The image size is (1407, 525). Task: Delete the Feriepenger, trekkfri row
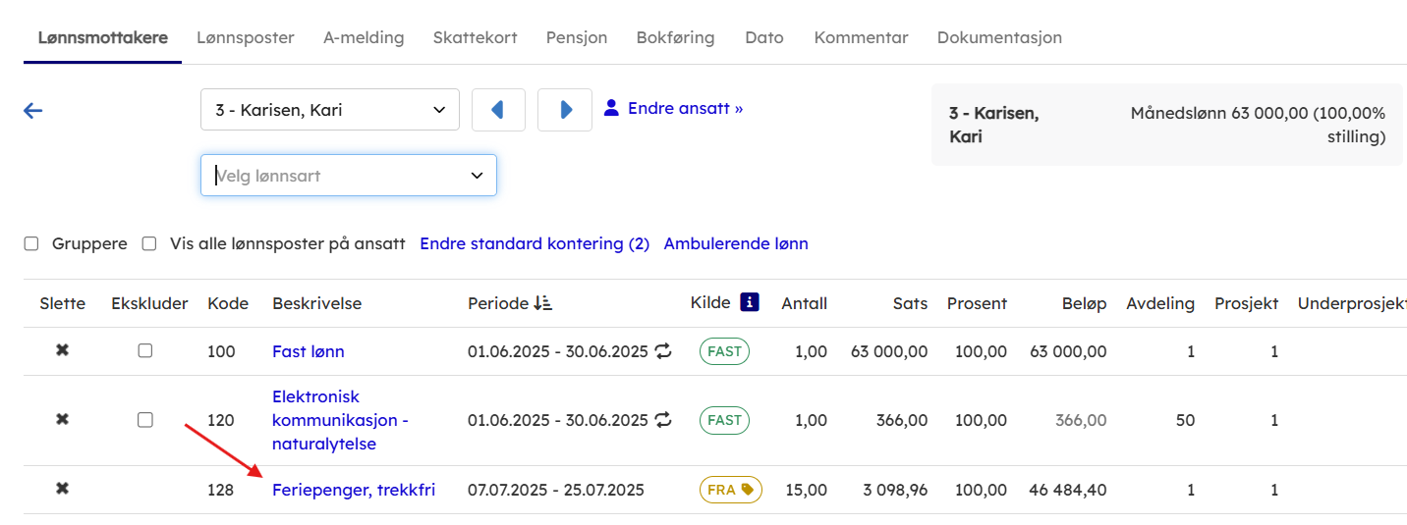62,489
